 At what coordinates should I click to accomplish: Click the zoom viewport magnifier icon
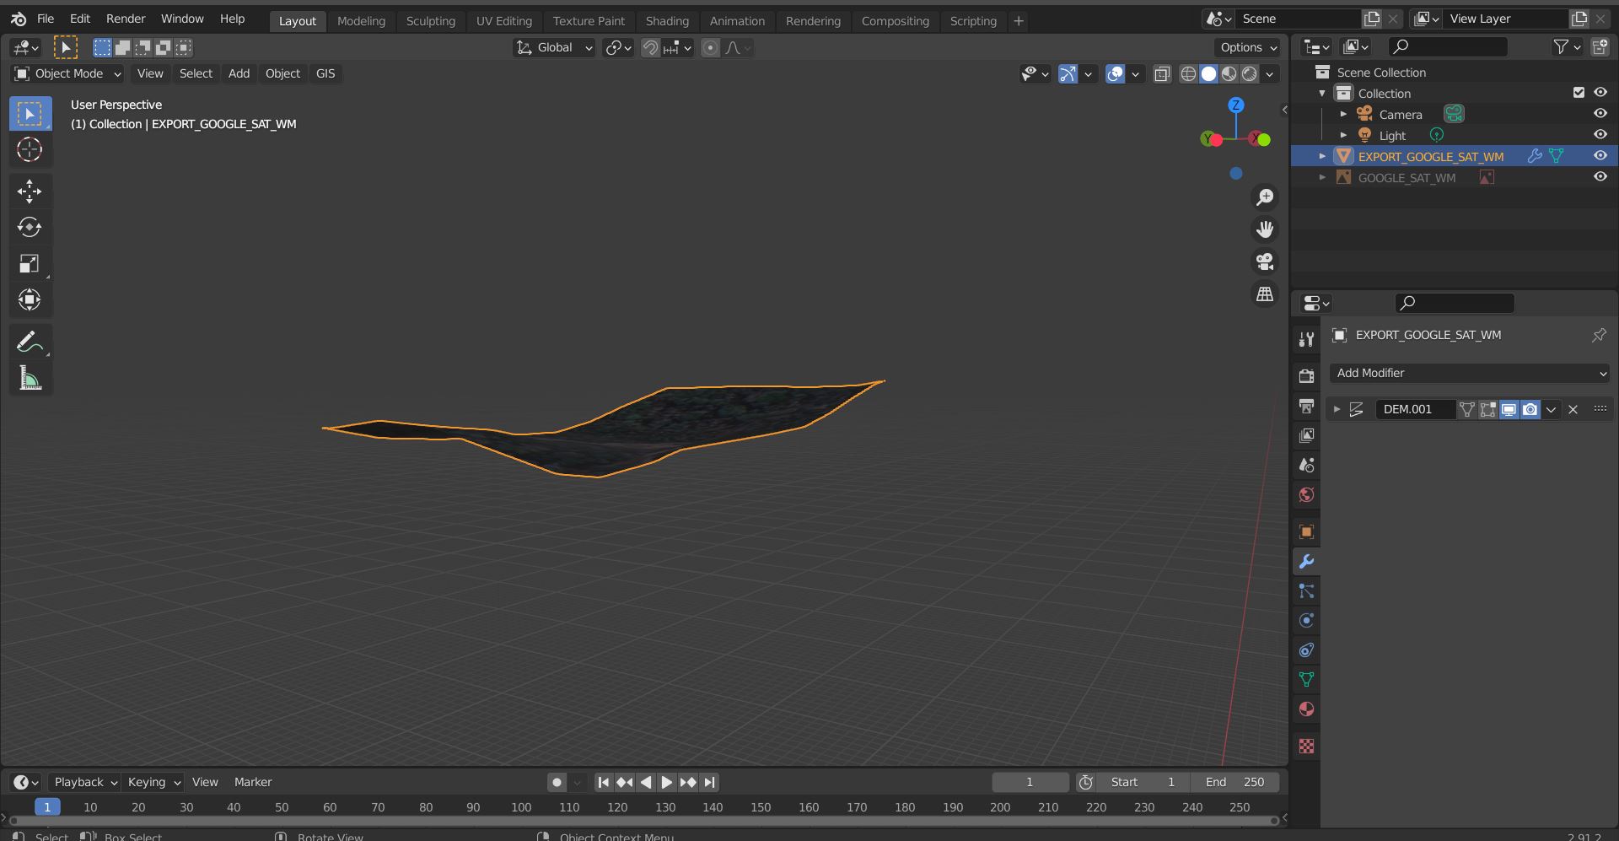[x=1265, y=197]
